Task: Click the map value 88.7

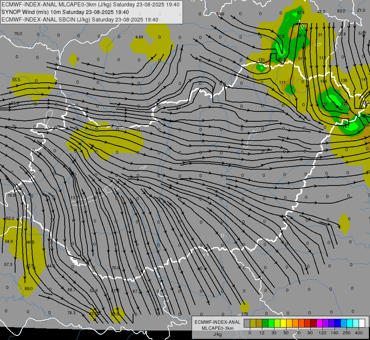Action: pos(71,290)
